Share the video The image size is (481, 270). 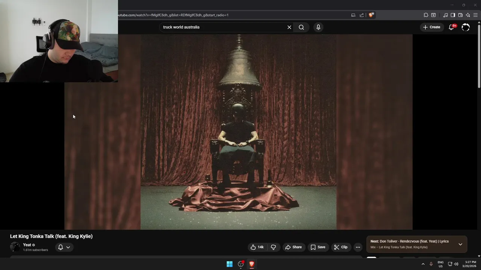tap(293, 247)
